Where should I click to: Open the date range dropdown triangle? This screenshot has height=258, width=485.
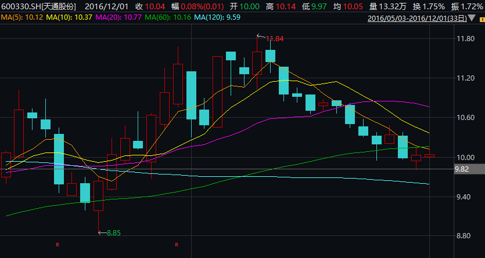(x=480, y=18)
